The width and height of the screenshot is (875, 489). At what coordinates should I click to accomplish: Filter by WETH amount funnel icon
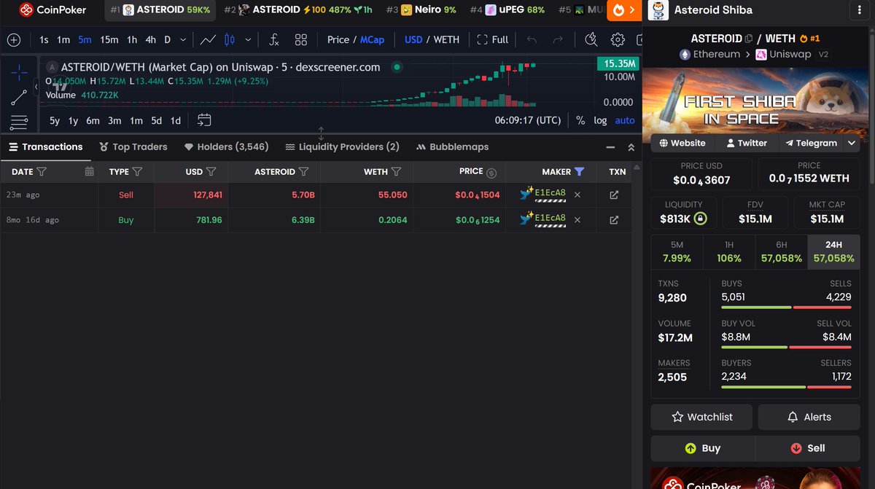pos(396,172)
